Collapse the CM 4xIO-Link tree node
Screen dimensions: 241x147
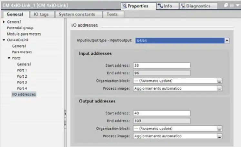point(4,40)
